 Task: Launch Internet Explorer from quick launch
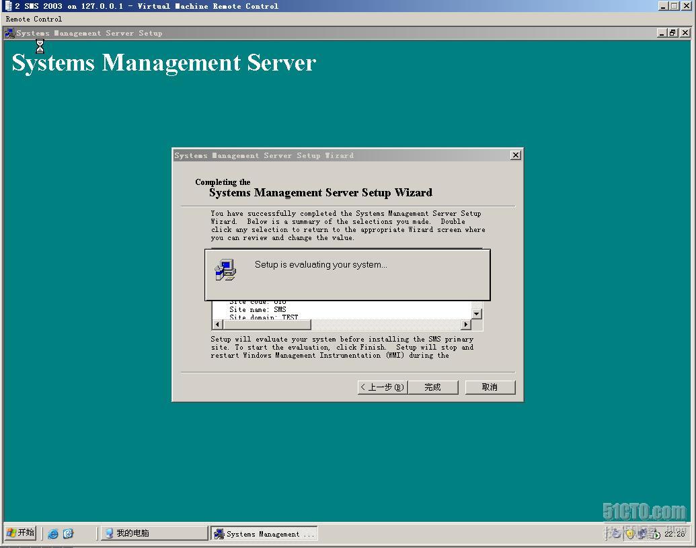click(53, 533)
